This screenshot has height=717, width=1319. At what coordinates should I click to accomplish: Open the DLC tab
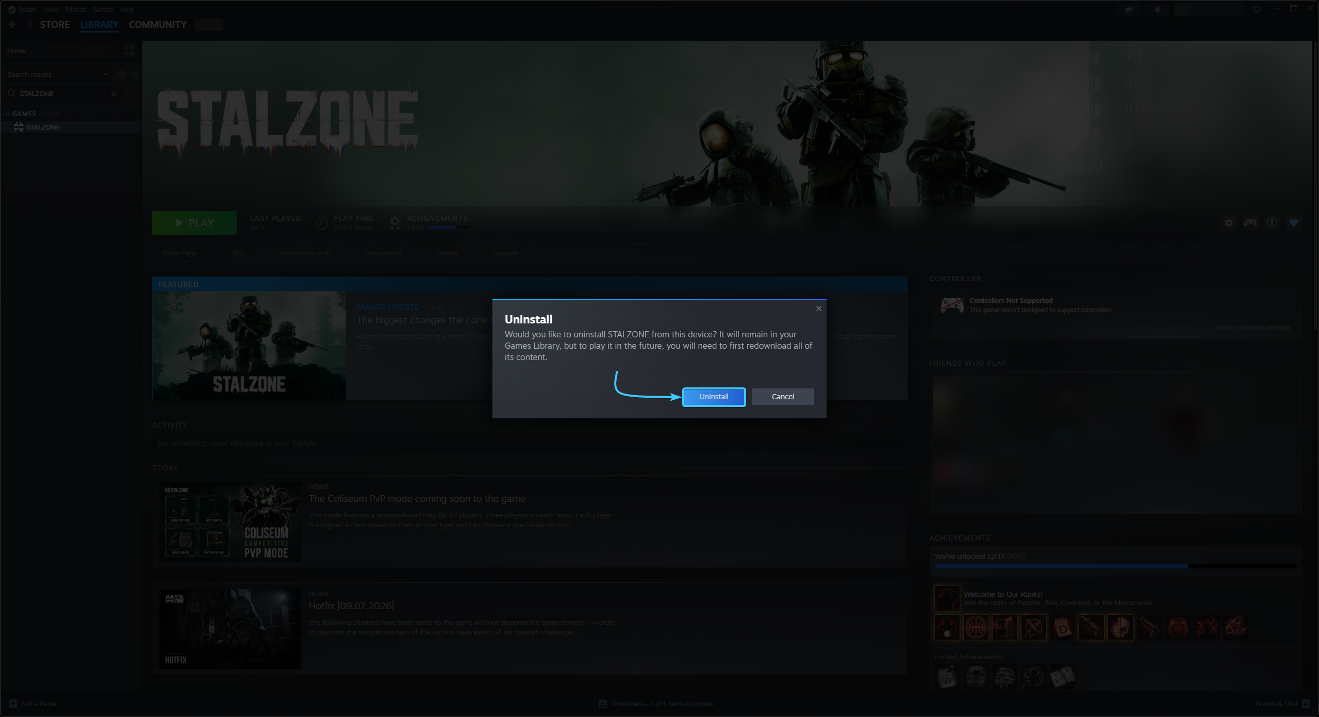point(238,253)
